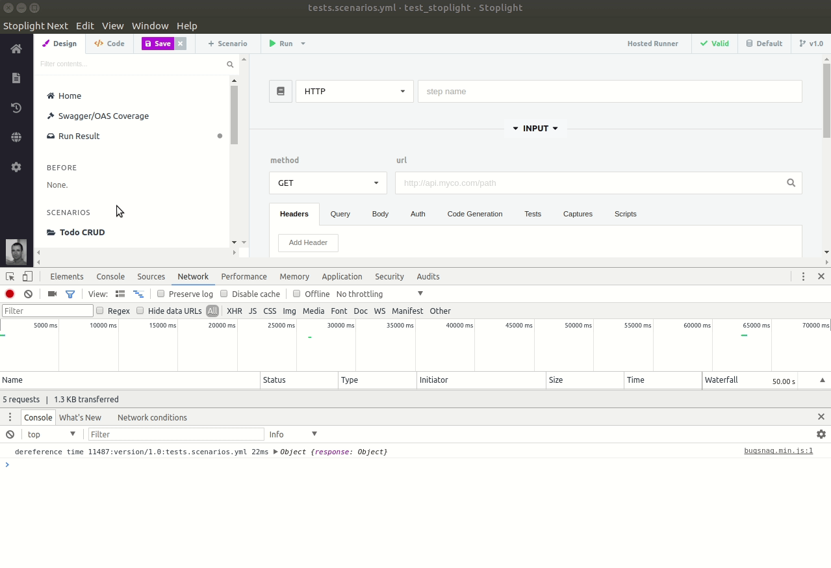831x568 pixels.
Task: Click the purple Save button
Action: point(157,44)
